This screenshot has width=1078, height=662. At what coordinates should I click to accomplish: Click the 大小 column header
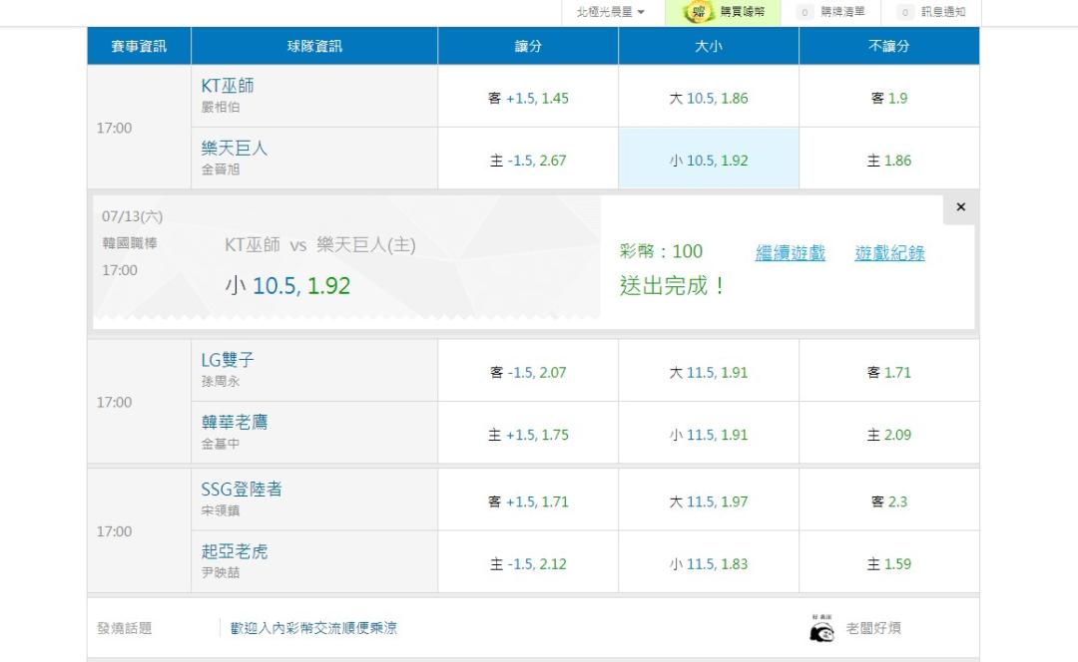coord(708,46)
